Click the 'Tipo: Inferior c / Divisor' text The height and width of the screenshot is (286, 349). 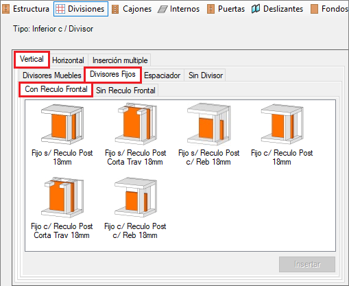click(x=53, y=29)
